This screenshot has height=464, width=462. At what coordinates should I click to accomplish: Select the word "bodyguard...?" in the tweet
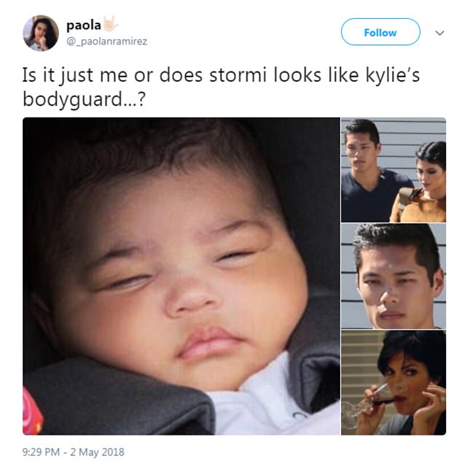point(85,100)
